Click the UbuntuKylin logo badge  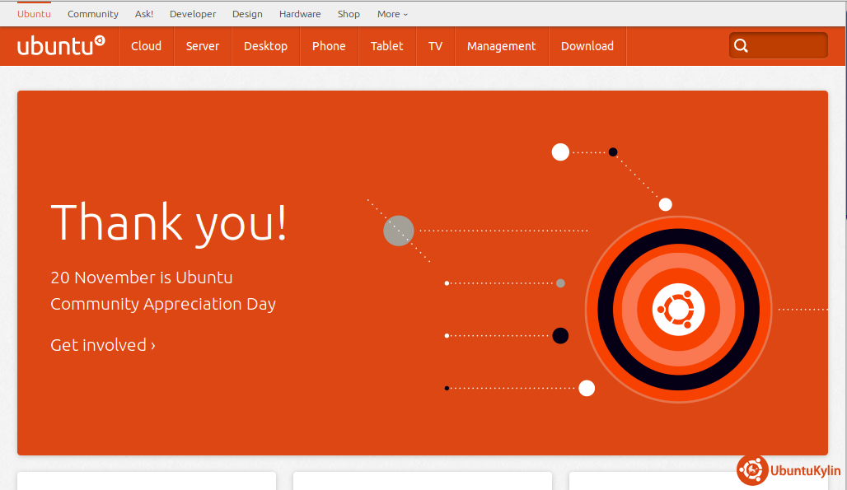click(789, 470)
